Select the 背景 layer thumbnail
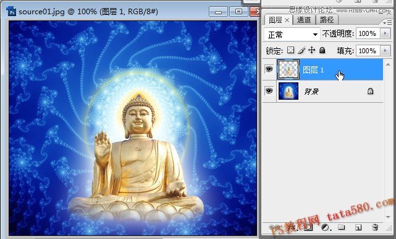The width and height of the screenshot is (396, 239). [x=289, y=91]
